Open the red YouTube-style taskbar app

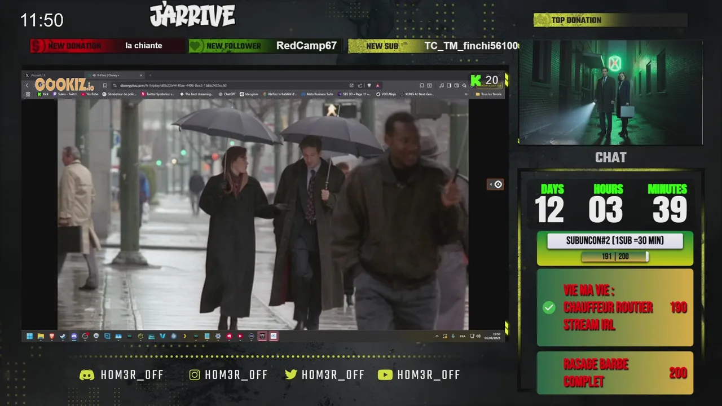coord(240,336)
